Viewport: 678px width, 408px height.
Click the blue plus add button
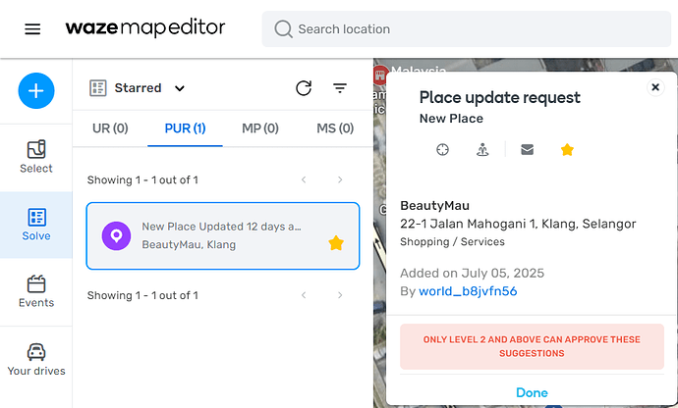36,90
